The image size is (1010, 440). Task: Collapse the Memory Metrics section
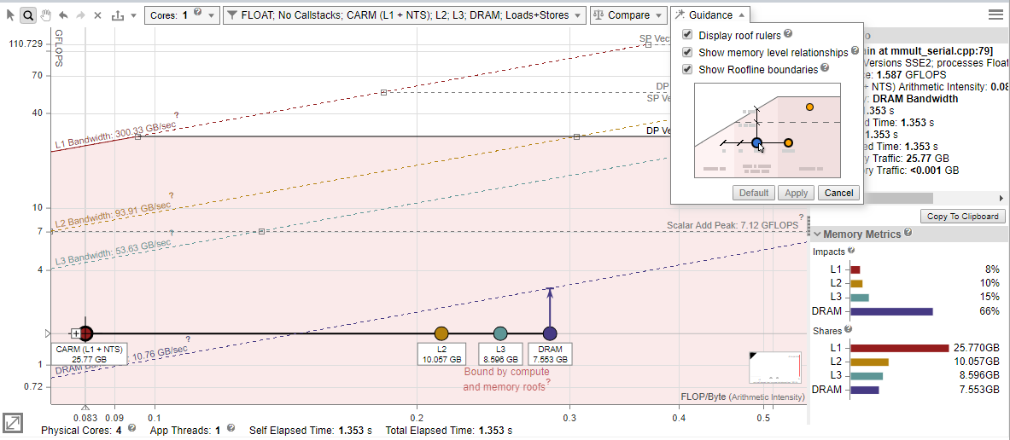tap(817, 234)
